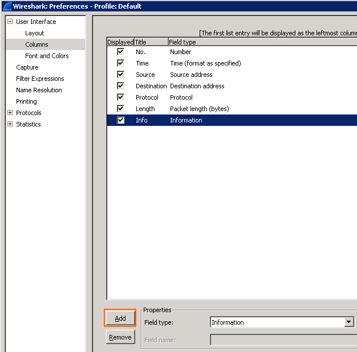Click 'Protocol' field type cell
Image resolution: width=357 pixels, height=352 pixels.
pos(181,97)
